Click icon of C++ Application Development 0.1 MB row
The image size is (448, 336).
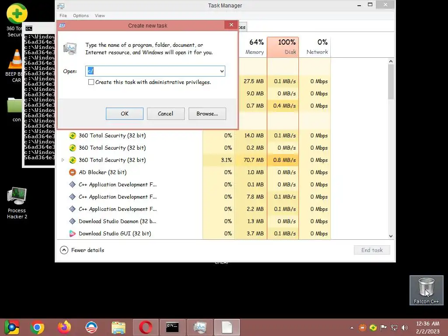click(x=73, y=185)
